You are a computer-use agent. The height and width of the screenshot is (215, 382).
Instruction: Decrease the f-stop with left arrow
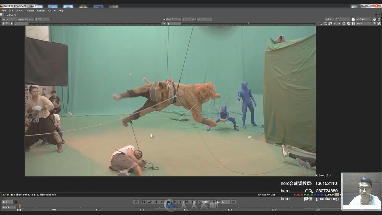(x=3, y=23)
